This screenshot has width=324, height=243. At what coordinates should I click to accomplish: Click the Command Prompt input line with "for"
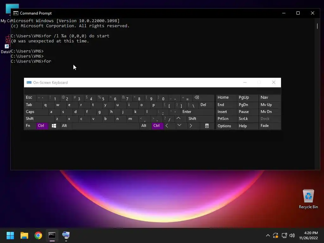coord(31,61)
